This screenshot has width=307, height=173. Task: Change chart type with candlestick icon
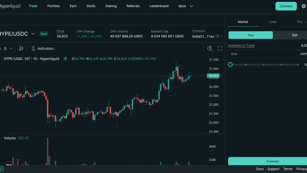[21, 48]
